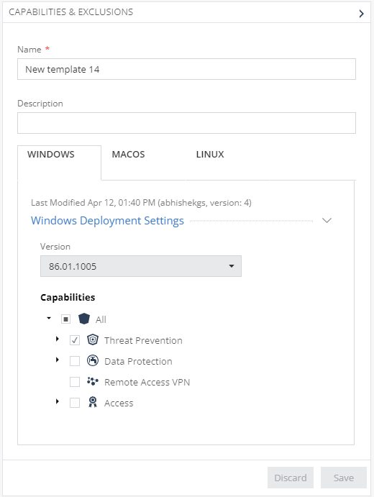Collapse Windows Deployment Settings with the chevron
Viewport: 374px width, 497px height.
point(327,220)
